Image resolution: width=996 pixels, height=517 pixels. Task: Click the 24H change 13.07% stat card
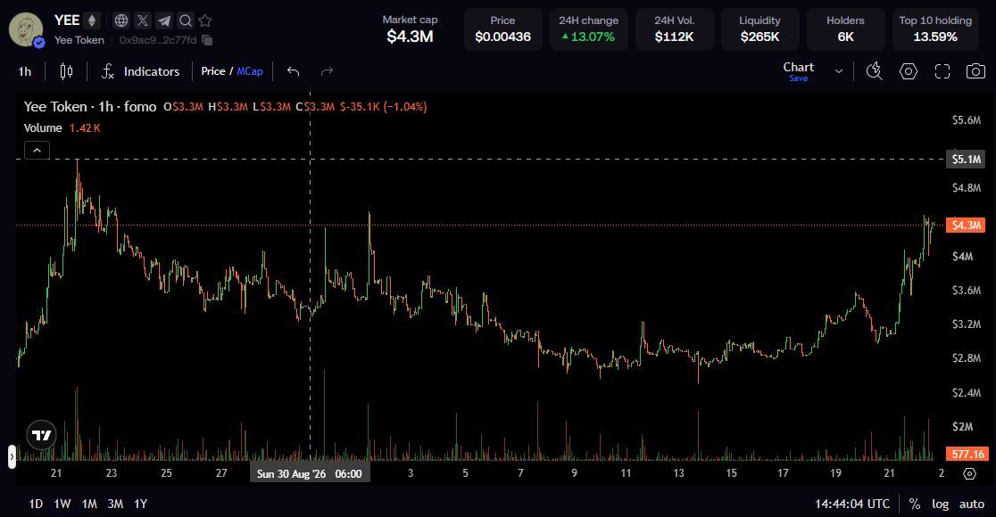(x=588, y=29)
